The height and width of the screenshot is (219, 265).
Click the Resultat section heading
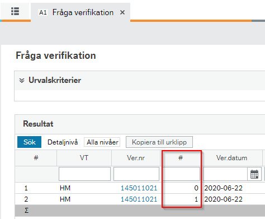pos(38,124)
